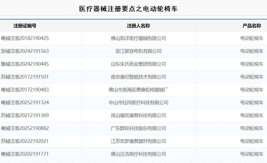Click 电动轮椅车 in the 广东群旺 row

(x=252, y=128)
